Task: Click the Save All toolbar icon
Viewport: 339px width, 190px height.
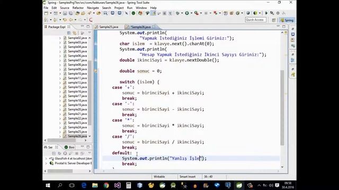Action: pos(70,13)
